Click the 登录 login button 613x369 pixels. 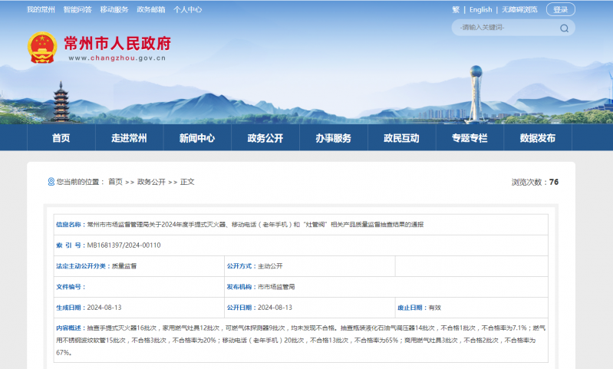coord(560,10)
